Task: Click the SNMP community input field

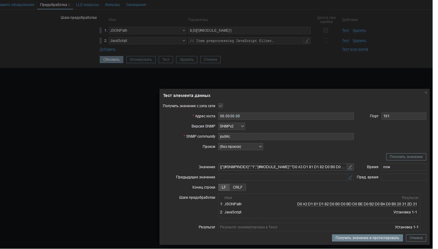Action: click(x=286, y=136)
